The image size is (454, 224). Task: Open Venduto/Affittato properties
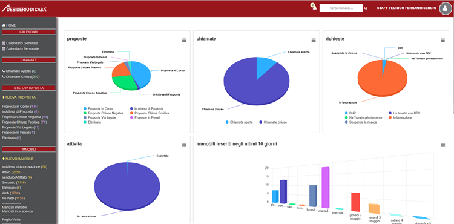[17, 177]
